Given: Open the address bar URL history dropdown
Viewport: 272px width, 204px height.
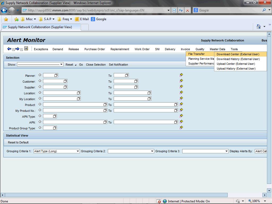Looking at the screenshot, I should pos(168,10).
